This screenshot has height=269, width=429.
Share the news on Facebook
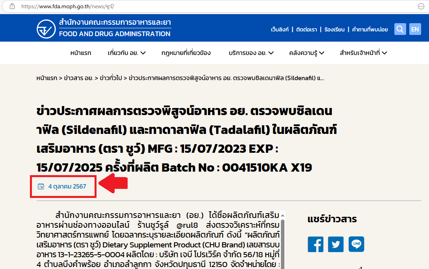[316, 244]
